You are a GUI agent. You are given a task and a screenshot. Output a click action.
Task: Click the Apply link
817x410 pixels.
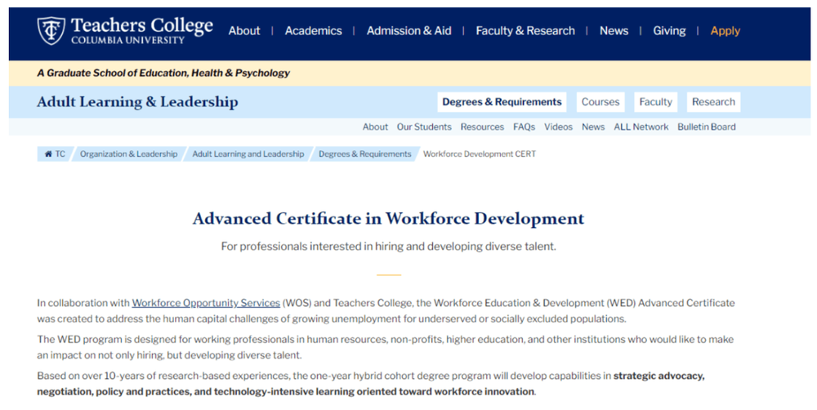pyautogui.click(x=725, y=31)
